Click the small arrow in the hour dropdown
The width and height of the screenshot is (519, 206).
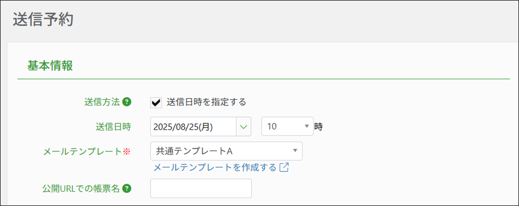click(x=307, y=126)
